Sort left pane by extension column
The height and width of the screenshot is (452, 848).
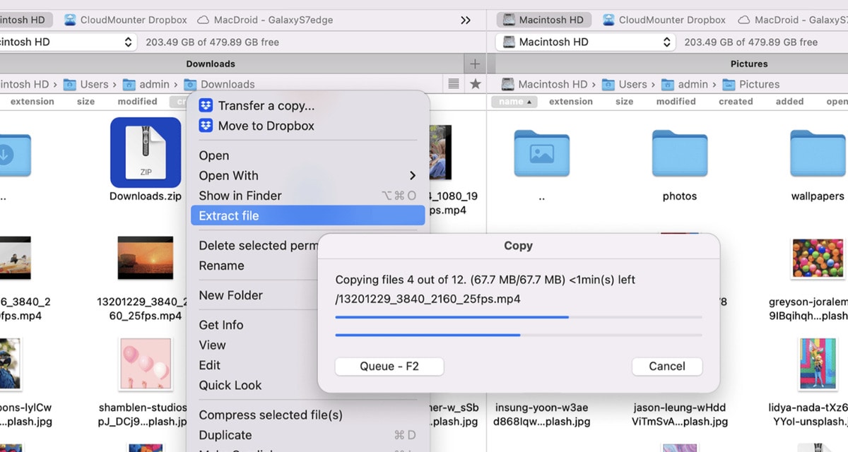coord(32,102)
